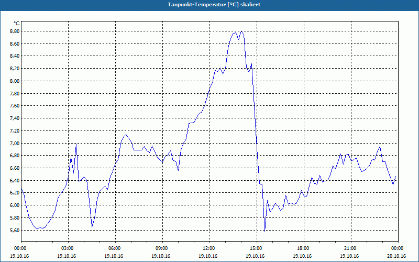Click the 8,40 y-axis label
The height and width of the screenshot is (262, 419).
click(15, 56)
